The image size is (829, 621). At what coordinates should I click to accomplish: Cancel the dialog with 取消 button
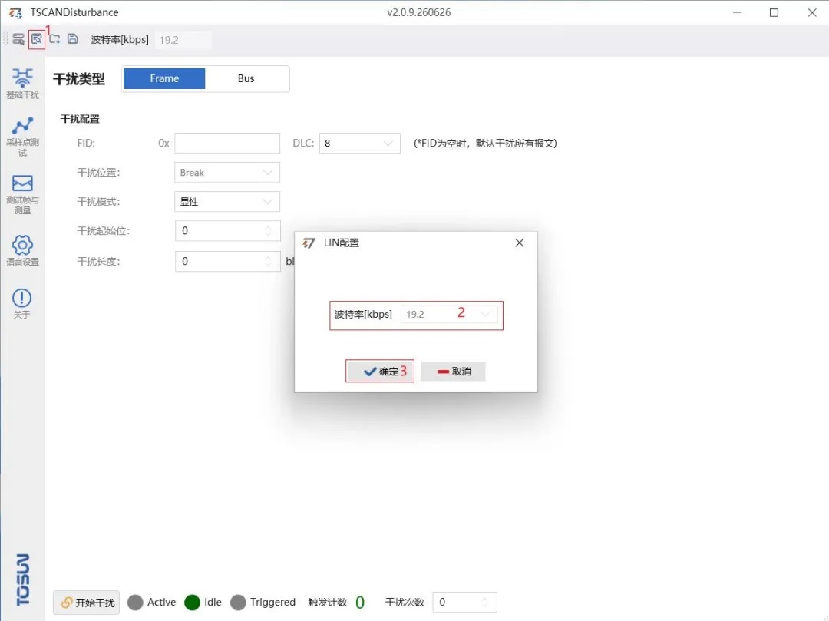click(x=453, y=371)
